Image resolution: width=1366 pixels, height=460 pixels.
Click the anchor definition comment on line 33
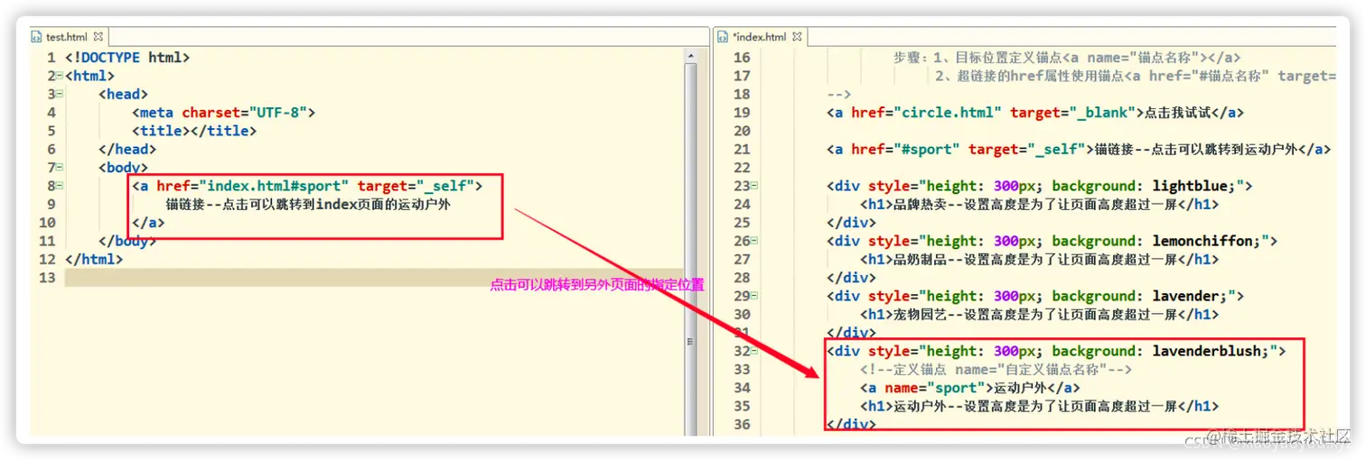(996, 370)
